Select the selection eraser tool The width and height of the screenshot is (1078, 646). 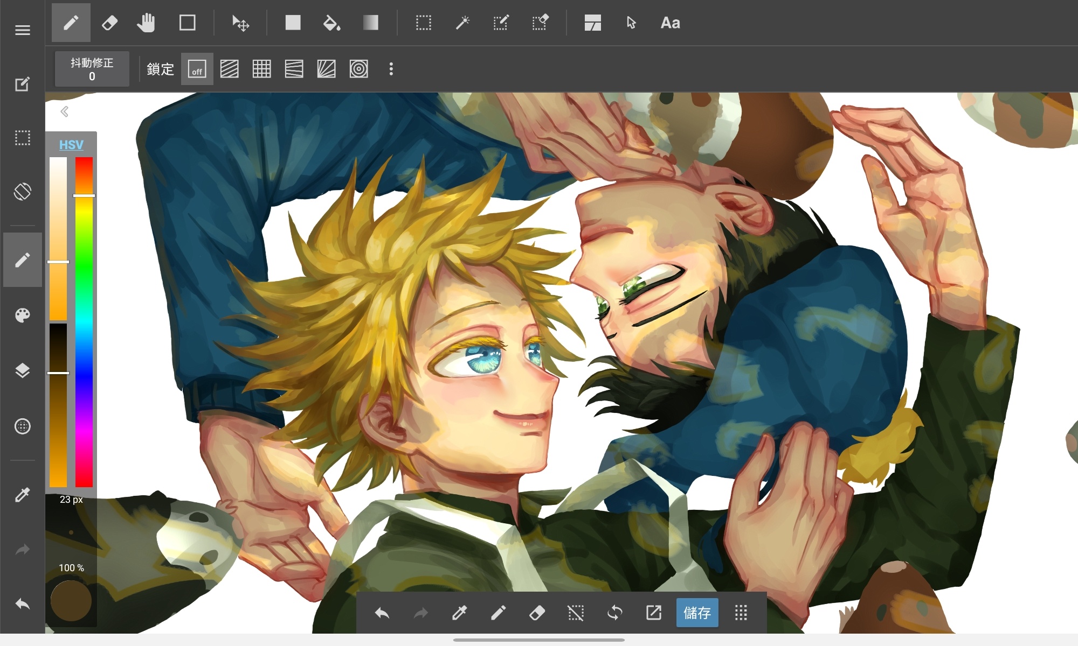click(540, 23)
